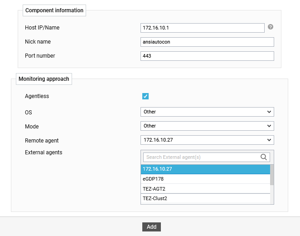The height and width of the screenshot is (236, 300).
Task: Focus the Nick name field
Action: [x=207, y=42]
